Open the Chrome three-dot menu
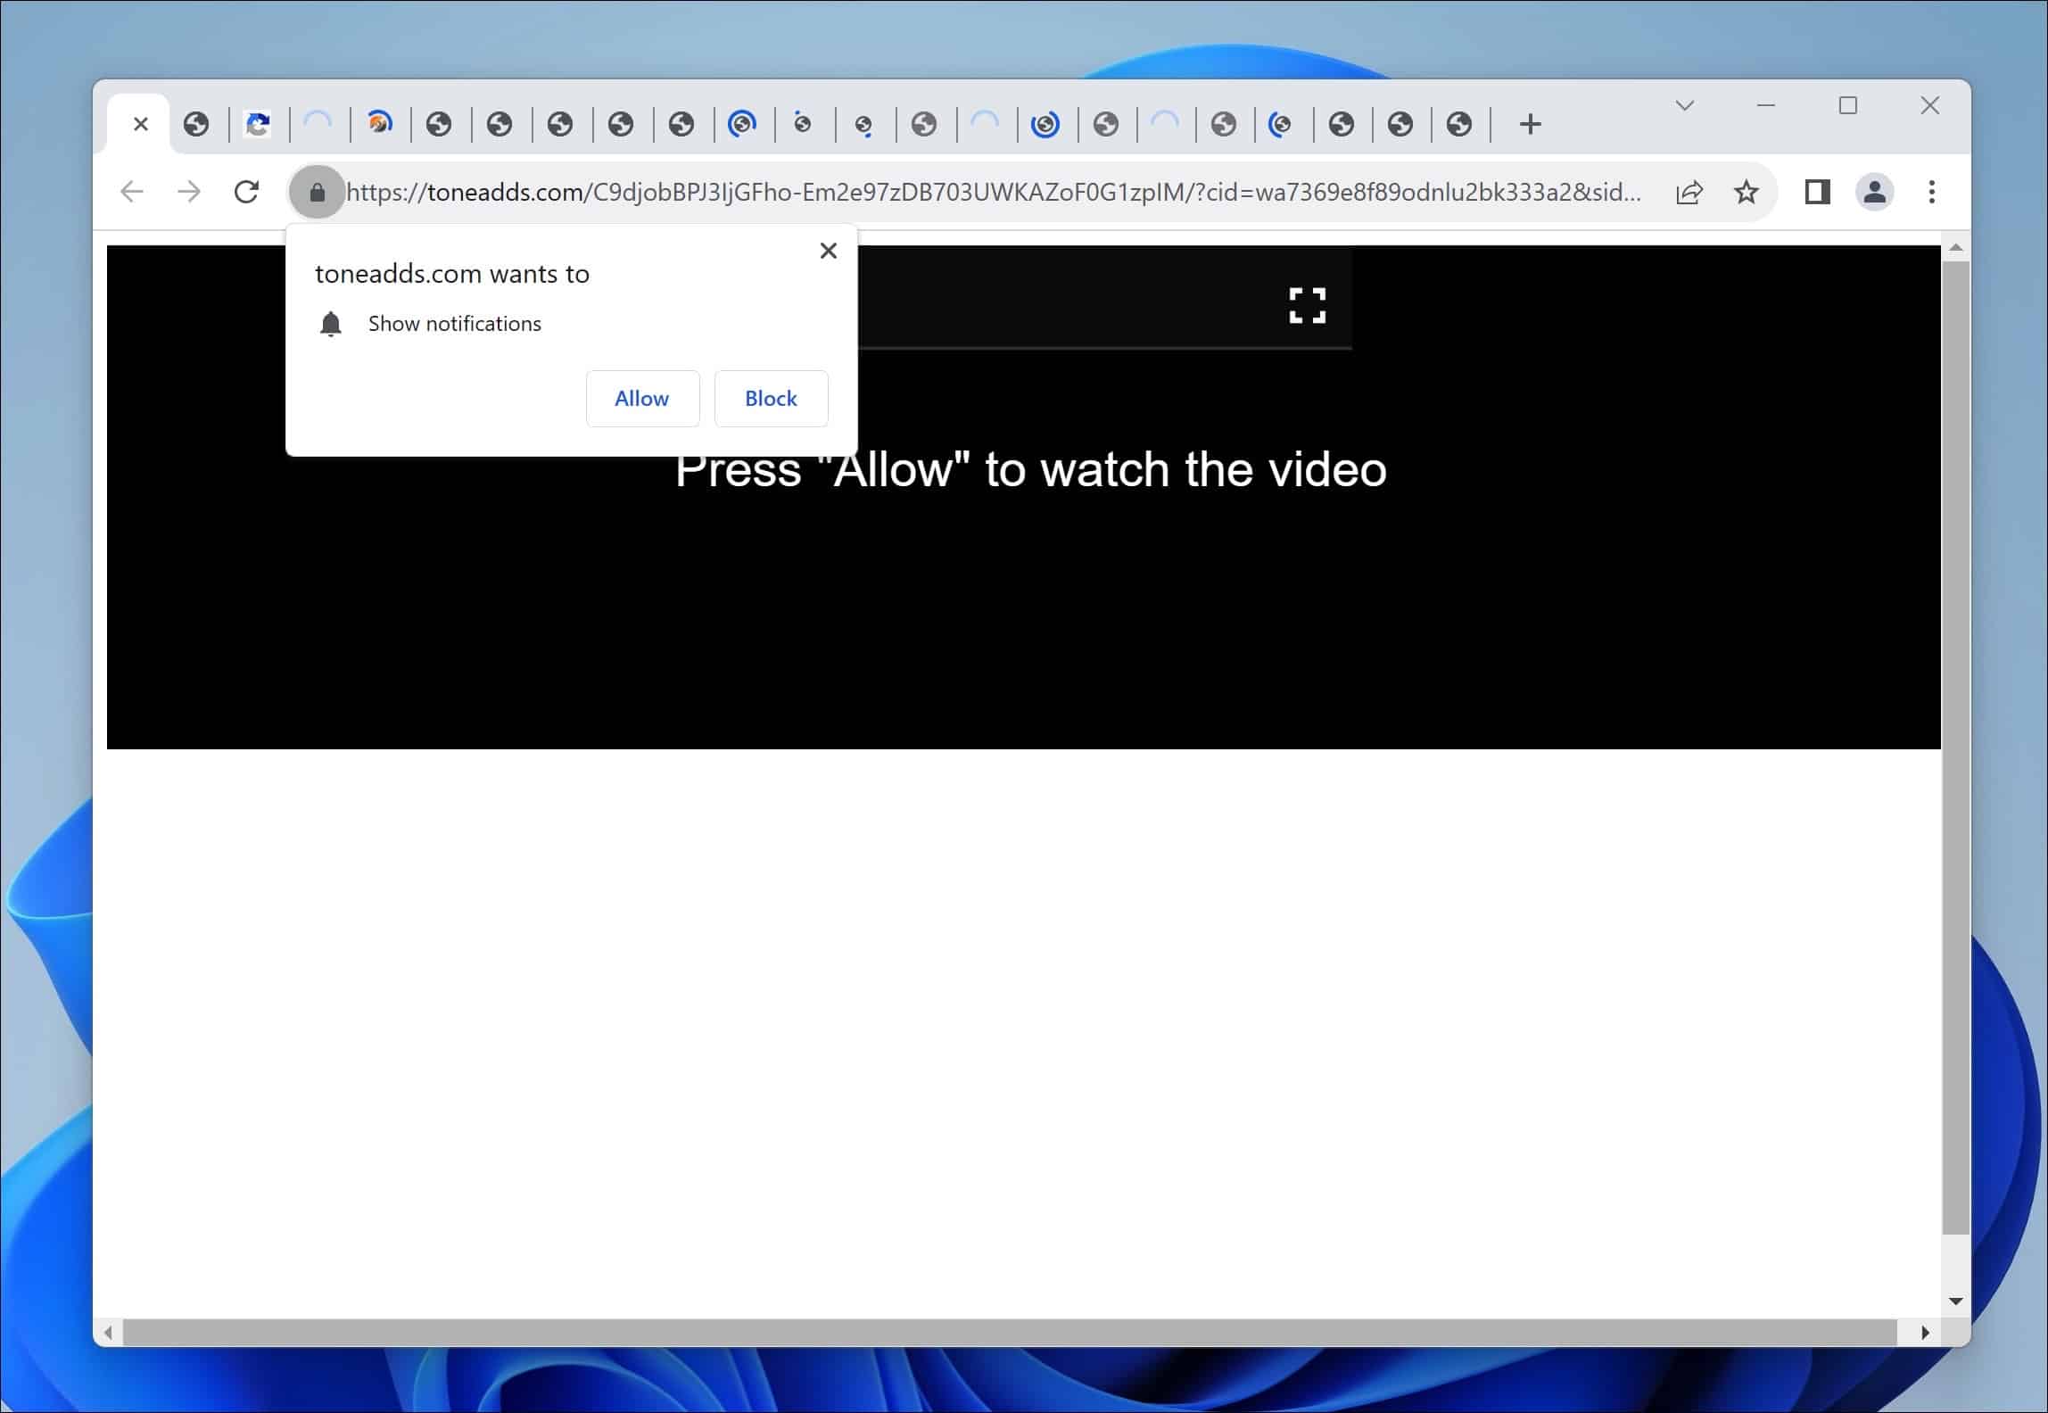 (x=1932, y=192)
